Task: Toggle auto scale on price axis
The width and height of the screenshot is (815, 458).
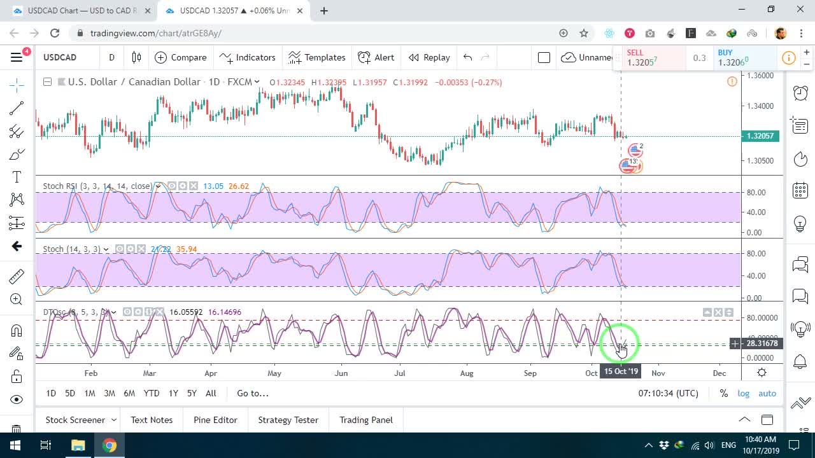Action: (767, 393)
